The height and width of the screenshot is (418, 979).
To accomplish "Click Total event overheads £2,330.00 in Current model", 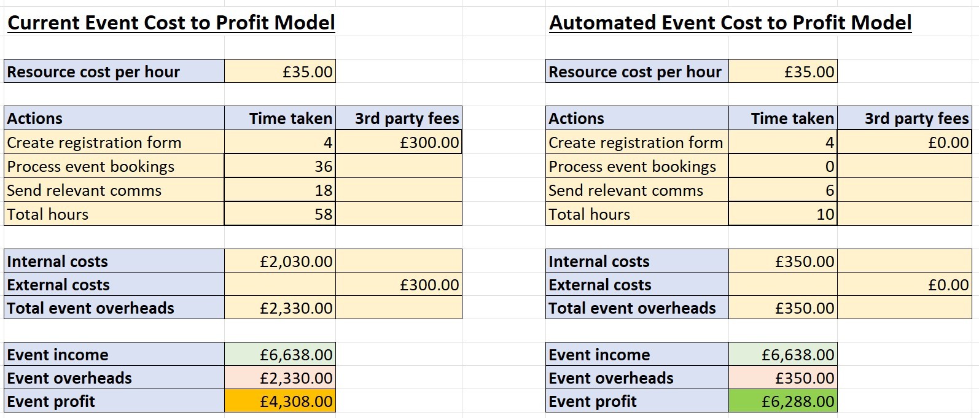I will click(280, 308).
